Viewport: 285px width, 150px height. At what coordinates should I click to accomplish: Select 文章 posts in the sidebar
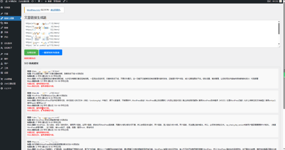coord(6,14)
